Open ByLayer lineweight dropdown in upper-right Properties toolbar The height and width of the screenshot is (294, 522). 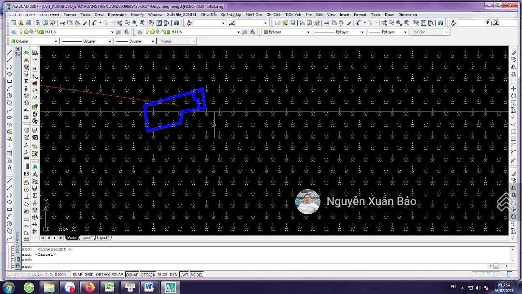[x=405, y=32]
